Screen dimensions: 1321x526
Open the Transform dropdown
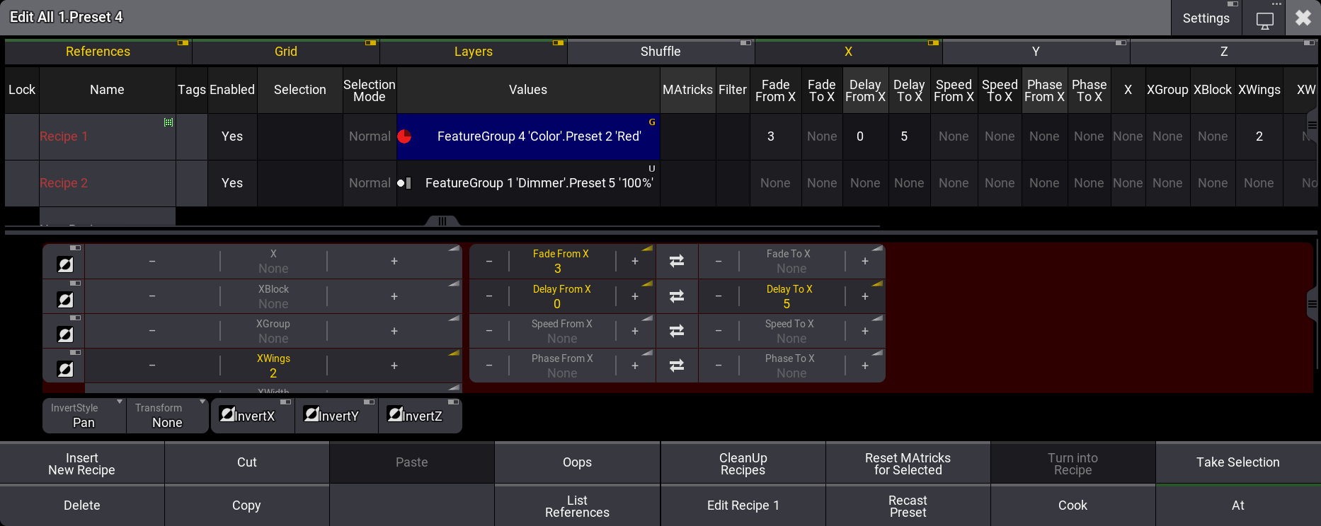click(x=168, y=416)
